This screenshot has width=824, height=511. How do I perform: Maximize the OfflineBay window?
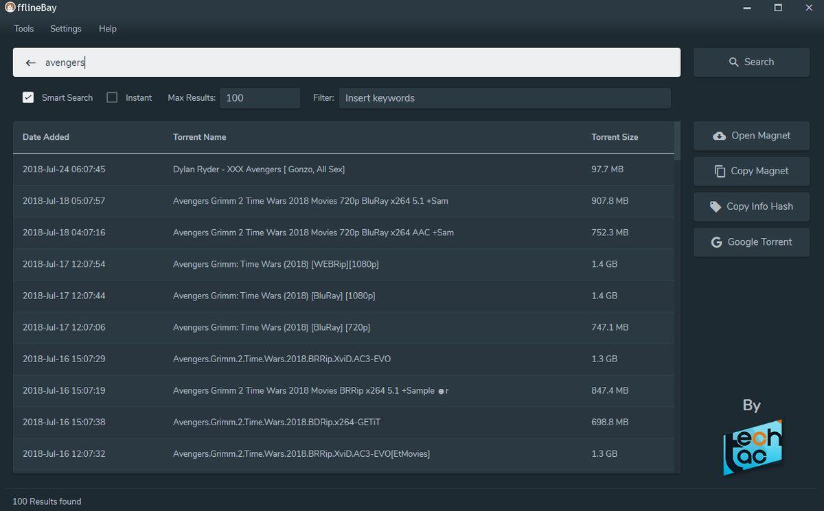point(778,8)
